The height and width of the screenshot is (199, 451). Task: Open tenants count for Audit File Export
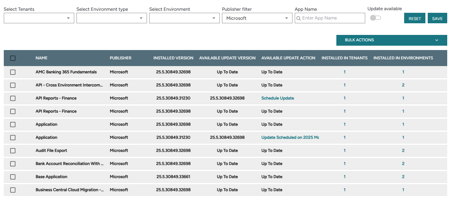pyautogui.click(x=345, y=151)
